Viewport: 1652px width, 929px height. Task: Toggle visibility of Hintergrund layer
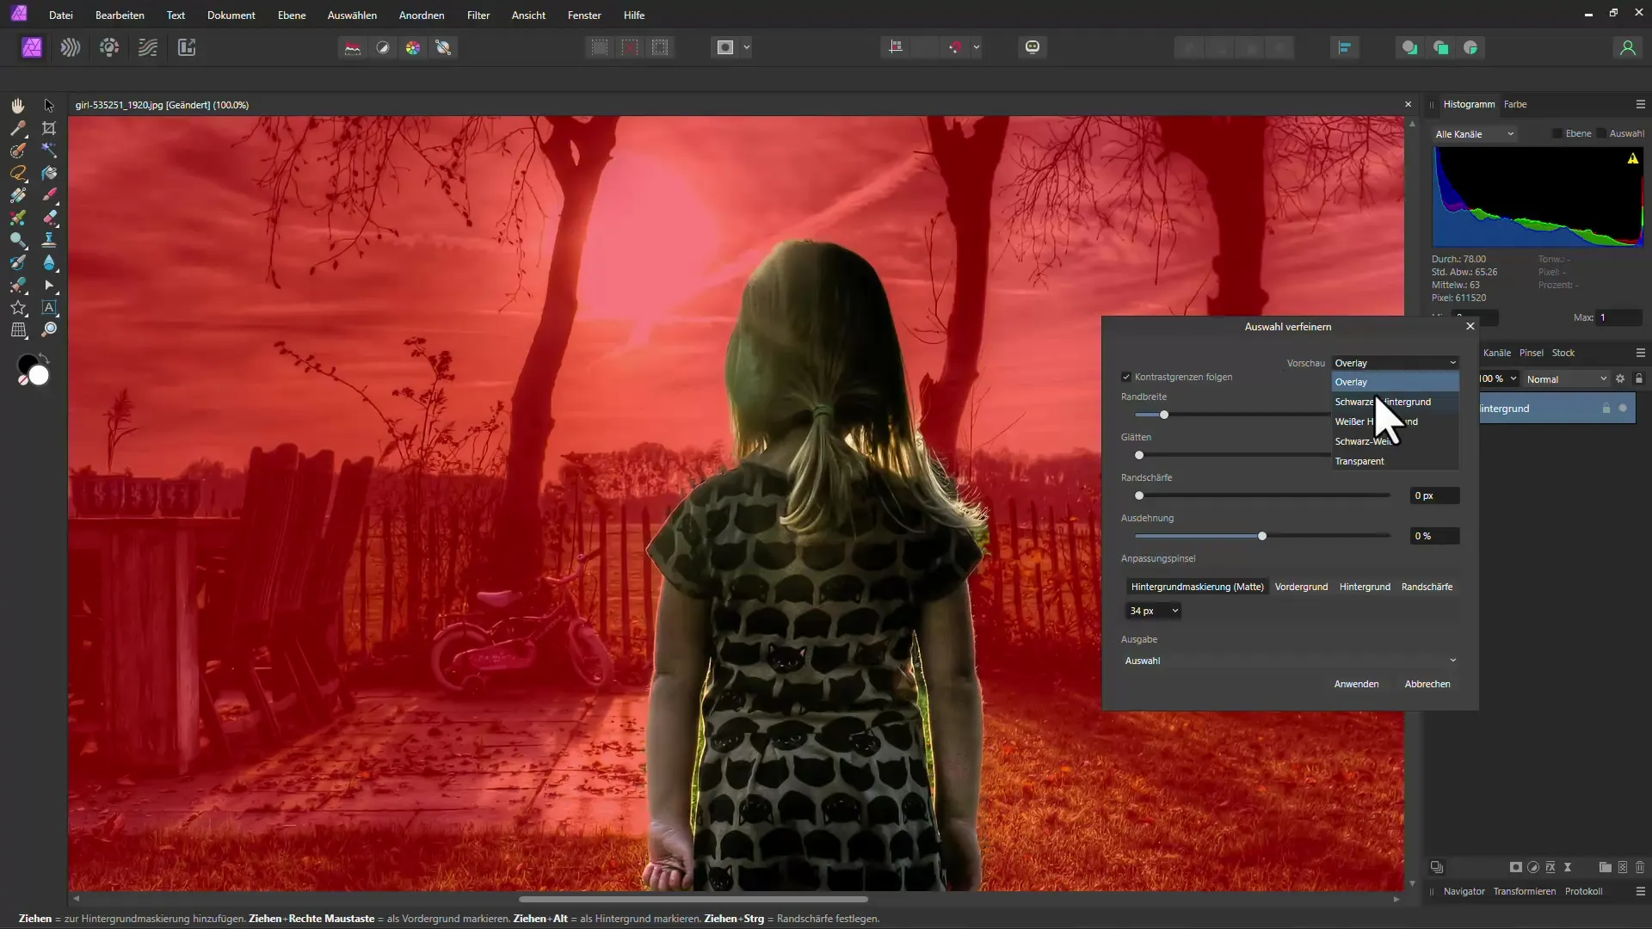pyautogui.click(x=1623, y=409)
